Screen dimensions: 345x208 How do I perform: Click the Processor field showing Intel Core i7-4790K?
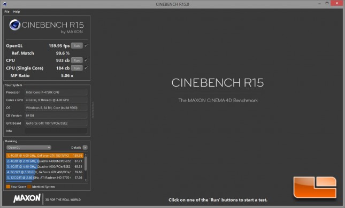pos(56,93)
